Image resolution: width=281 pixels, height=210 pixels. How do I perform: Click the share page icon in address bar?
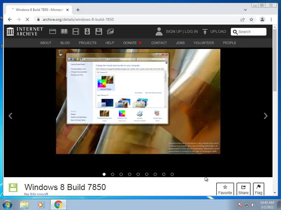[x=243, y=19]
